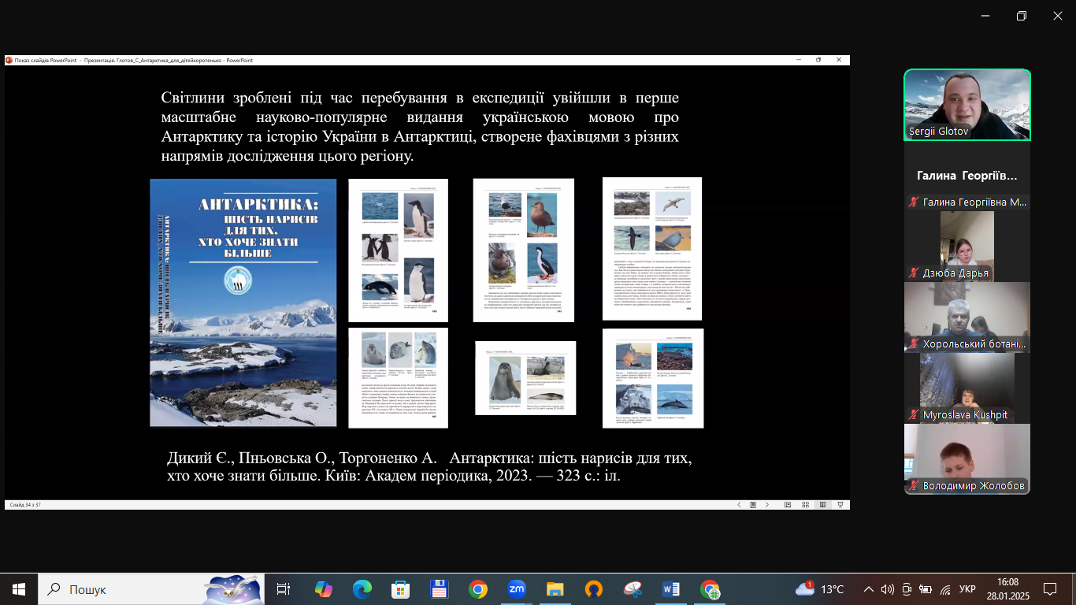
Task: Open Snipping Tool icon in taskbar
Action: pyautogui.click(x=633, y=589)
